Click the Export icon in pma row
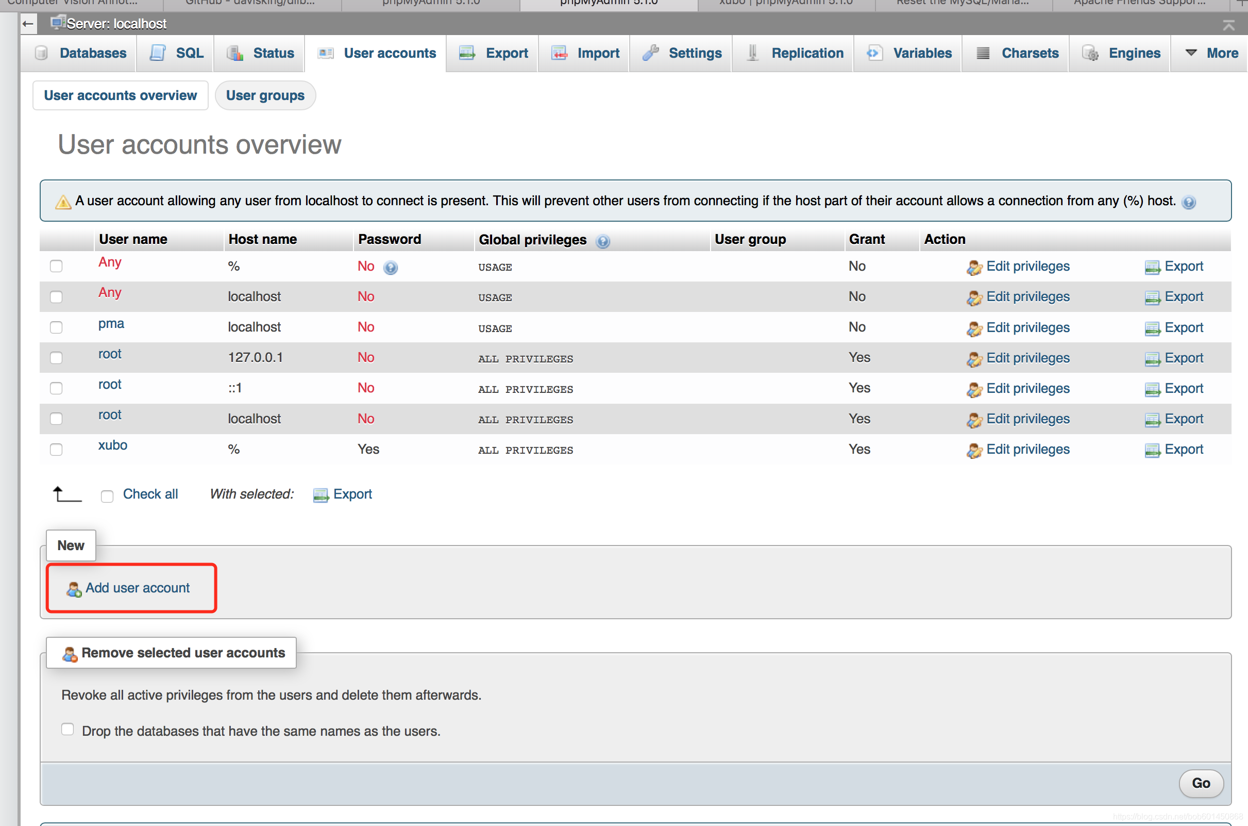 tap(1152, 329)
